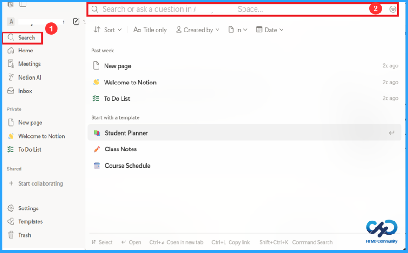This screenshot has height=253, width=408.
Task: Click the page icon of New page in sidebar
Action: click(11, 123)
